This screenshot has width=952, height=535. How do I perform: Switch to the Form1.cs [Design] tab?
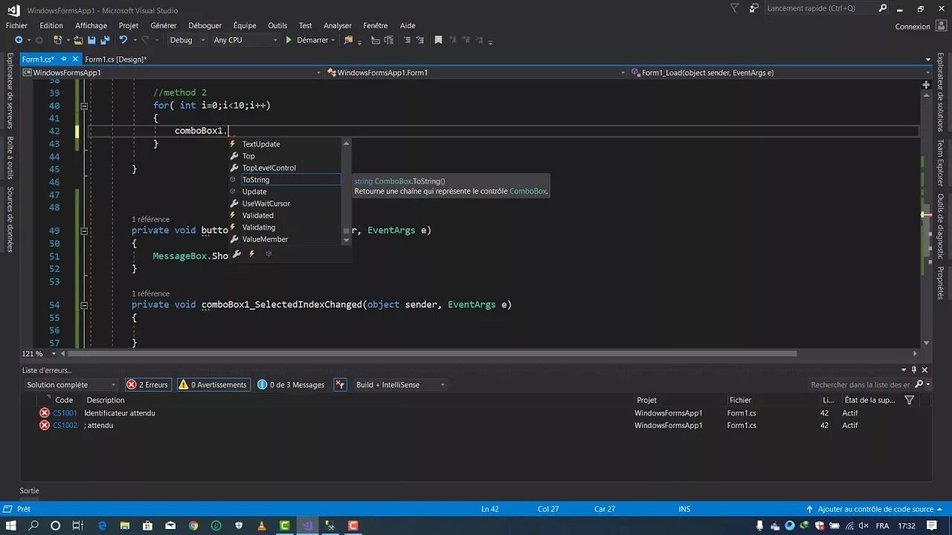[116, 59]
